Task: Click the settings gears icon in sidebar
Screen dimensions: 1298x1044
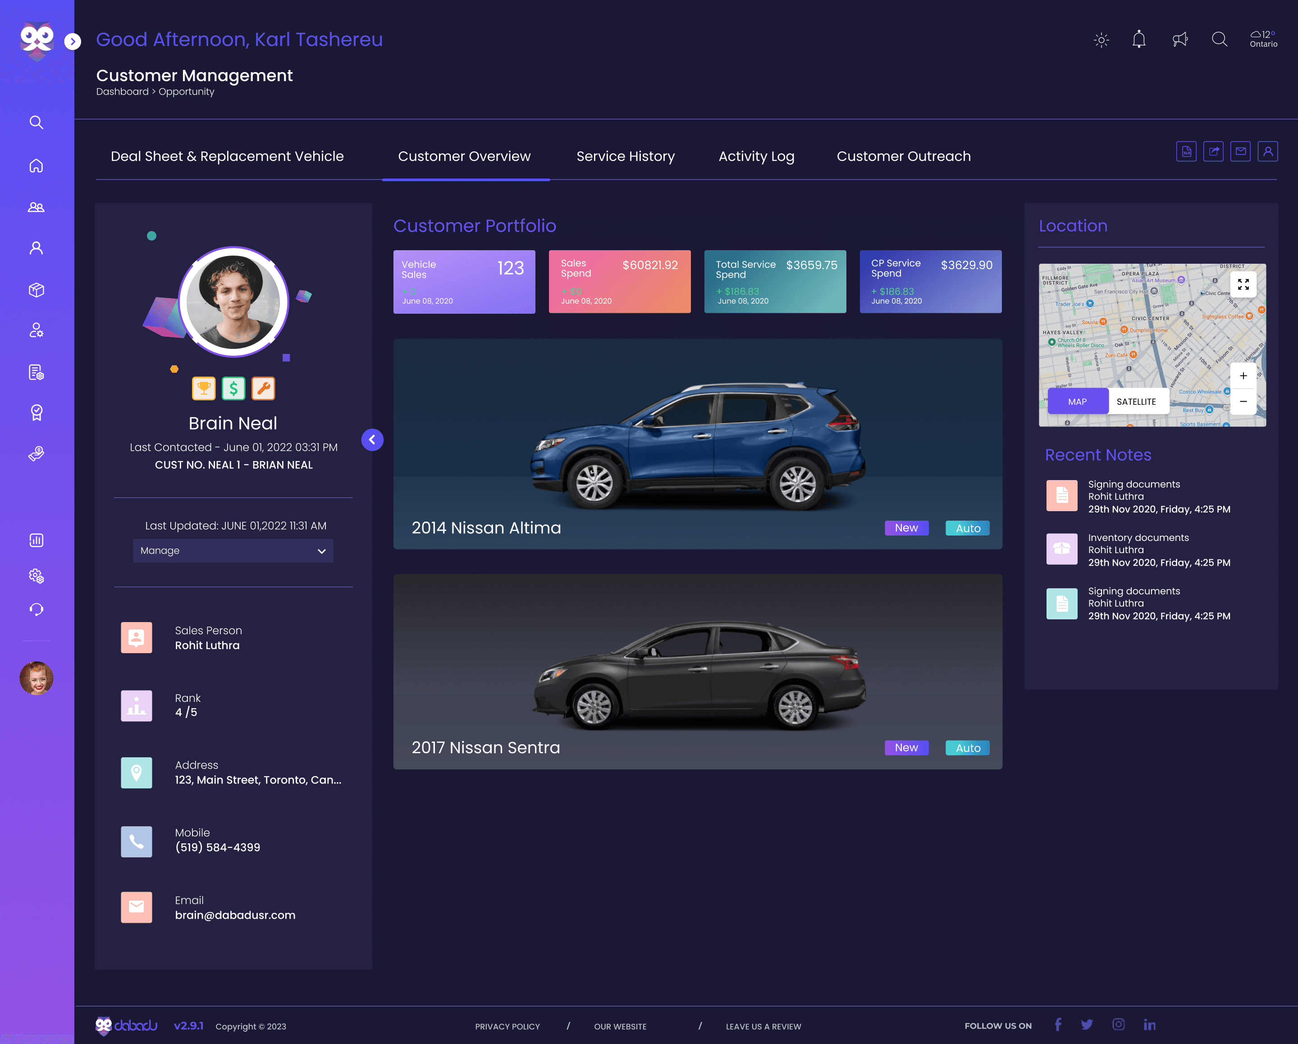Action: (36, 576)
